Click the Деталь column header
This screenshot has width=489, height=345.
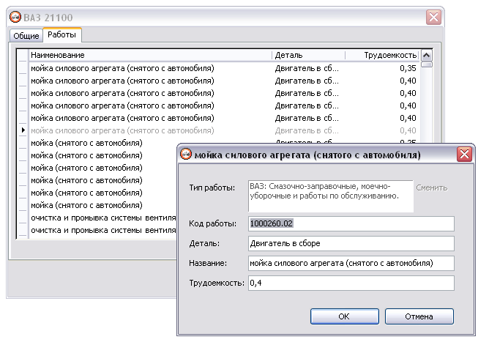pos(308,55)
